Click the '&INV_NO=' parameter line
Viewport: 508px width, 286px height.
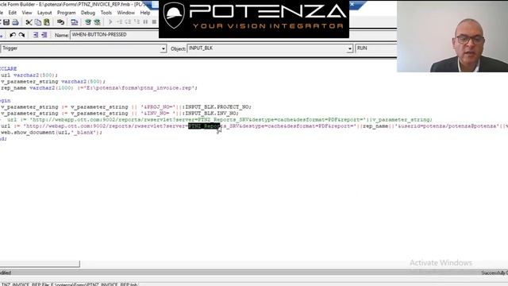pyautogui.click(x=120, y=114)
